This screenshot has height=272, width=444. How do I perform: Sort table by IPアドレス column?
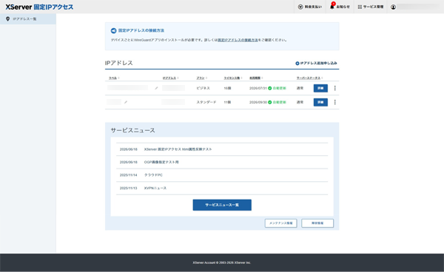(x=170, y=78)
